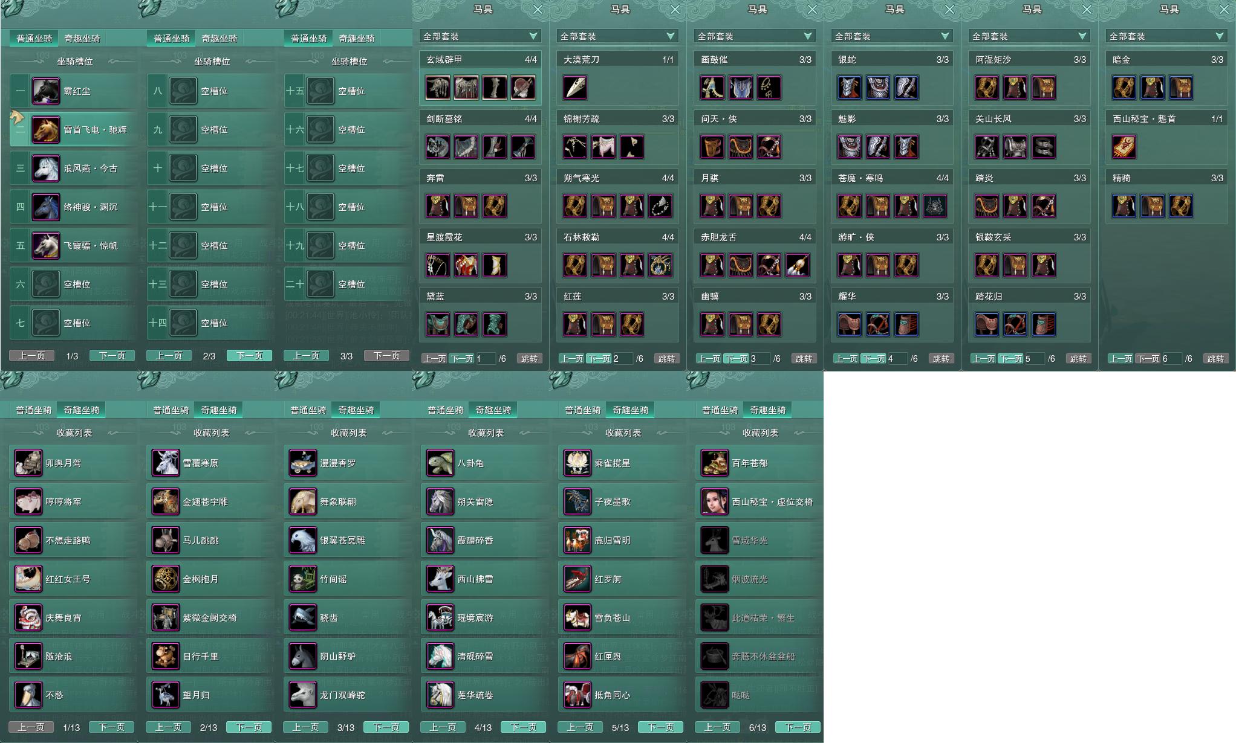This screenshot has width=1236, height=743.
Task: Select the 抵角同心 mount icon
Action: pyautogui.click(x=577, y=695)
